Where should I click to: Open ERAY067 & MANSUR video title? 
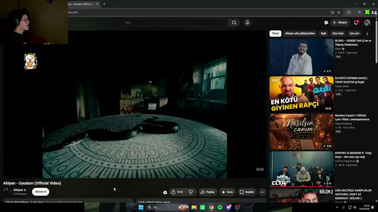(x=353, y=155)
